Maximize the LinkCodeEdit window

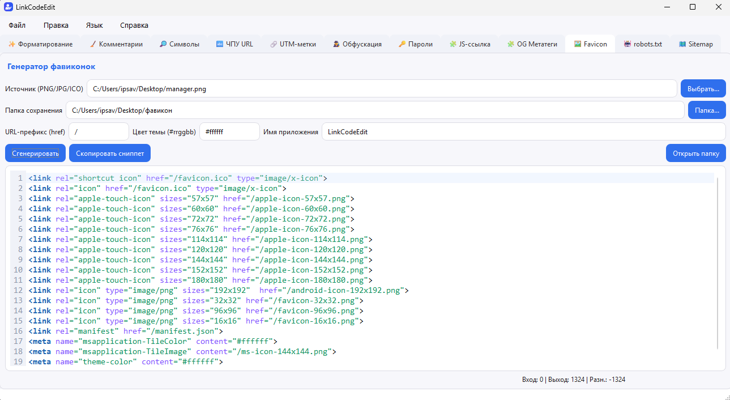[692, 7]
